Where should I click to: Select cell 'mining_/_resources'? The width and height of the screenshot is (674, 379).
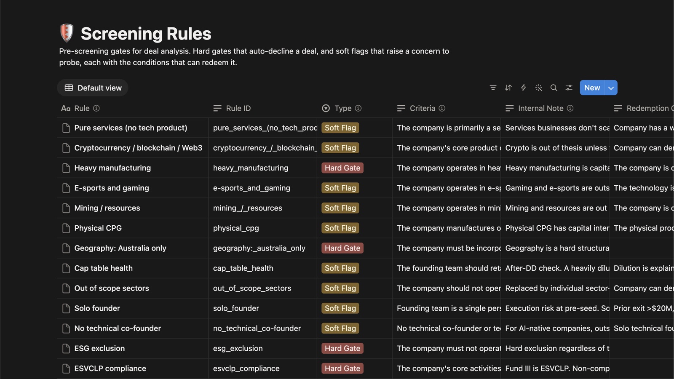[x=262, y=208]
